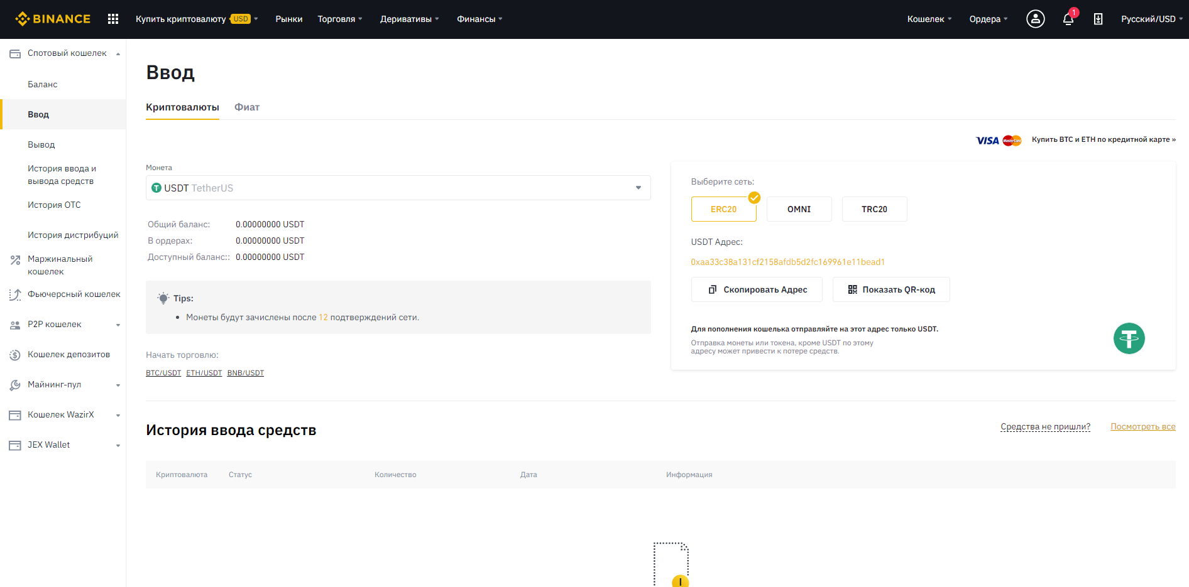
Task: Collapse Спотовый кошелек section
Action: coord(118,54)
